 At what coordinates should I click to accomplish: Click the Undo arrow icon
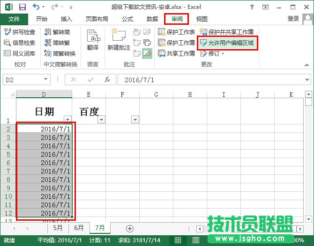pos(36,7)
